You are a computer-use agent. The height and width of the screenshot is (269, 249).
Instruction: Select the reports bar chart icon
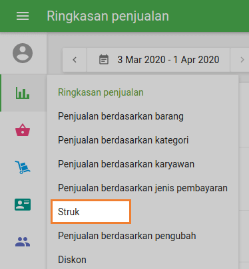23,93
